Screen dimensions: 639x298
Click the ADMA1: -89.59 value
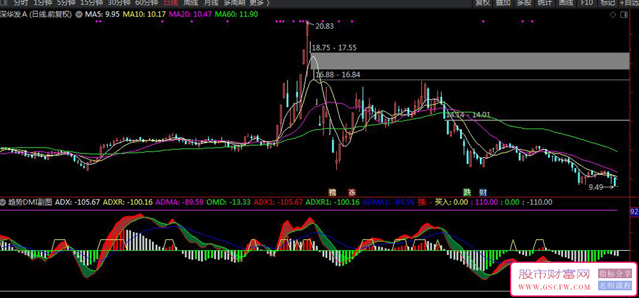point(389,202)
